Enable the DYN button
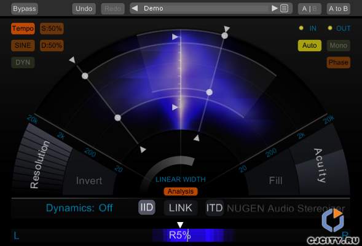This screenshot has width=362, height=246. pyautogui.click(x=23, y=62)
